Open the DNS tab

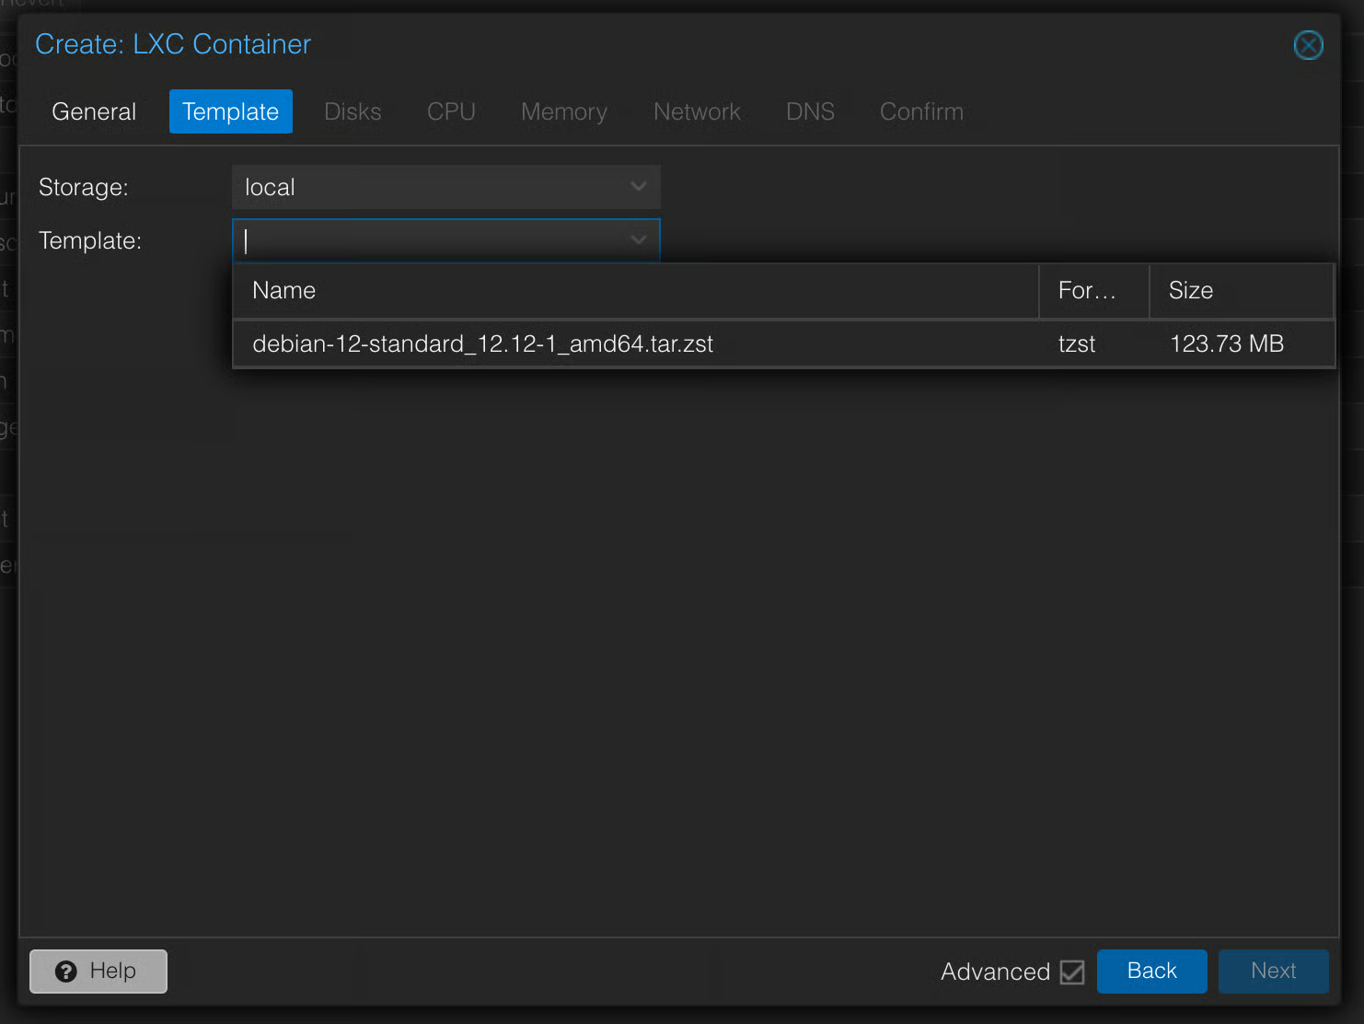pyautogui.click(x=810, y=111)
